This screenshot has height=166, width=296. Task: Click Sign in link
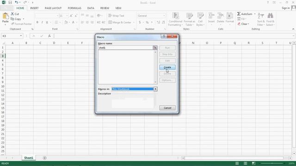pyautogui.click(x=285, y=8)
